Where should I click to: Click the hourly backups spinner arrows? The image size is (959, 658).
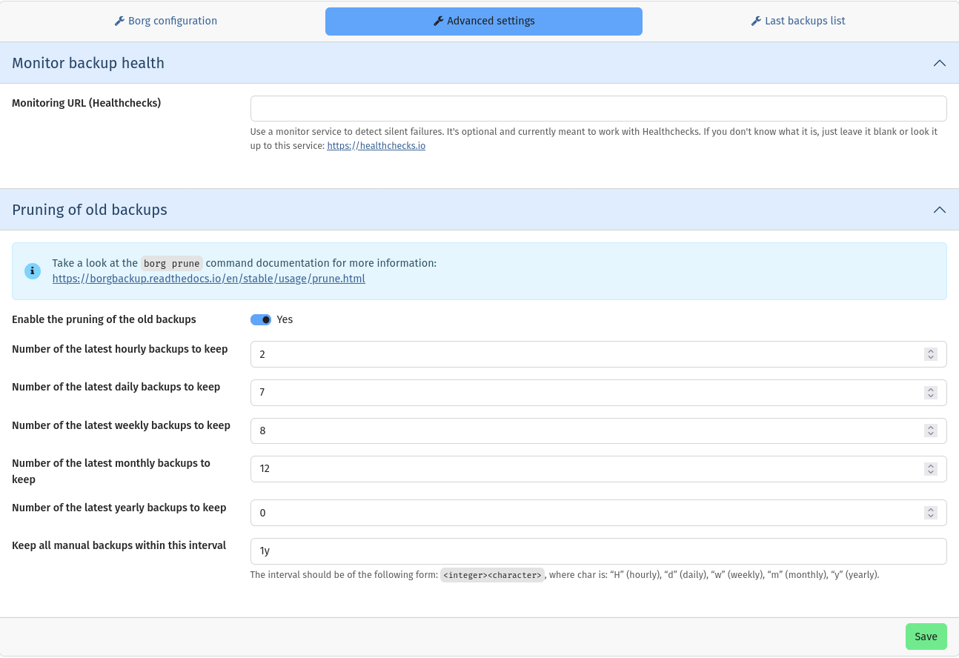931,354
